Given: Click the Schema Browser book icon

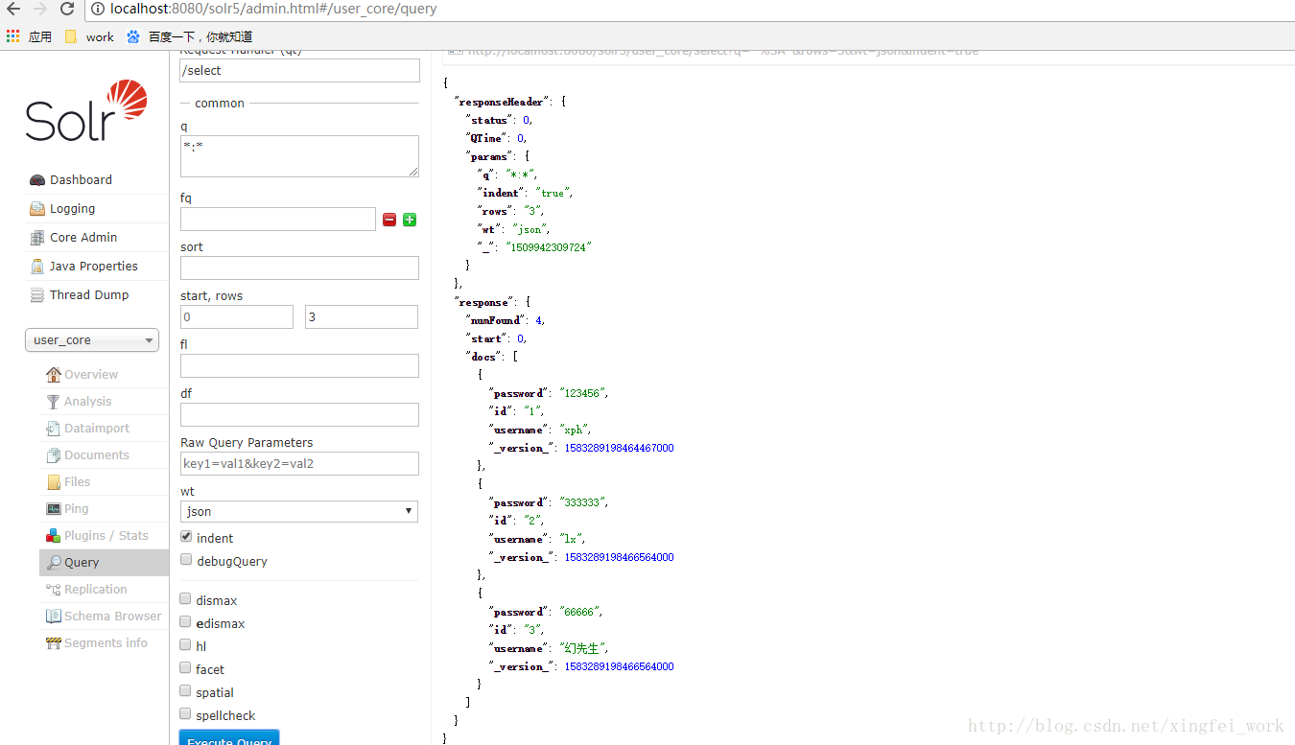Looking at the screenshot, I should point(54,617).
